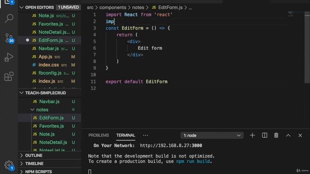Click the unsaved dot beside EditForm.js
The width and height of the screenshot is (310, 174).
pyautogui.click(x=28, y=40)
